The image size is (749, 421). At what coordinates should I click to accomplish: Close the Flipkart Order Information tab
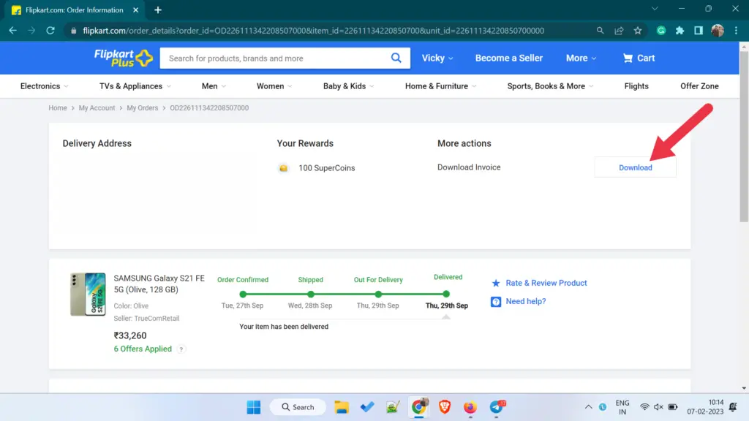coord(135,10)
